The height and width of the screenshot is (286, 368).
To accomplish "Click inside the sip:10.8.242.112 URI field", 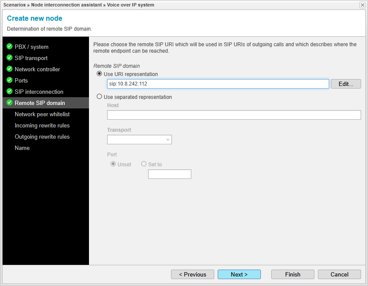I will (x=216, y=84).
